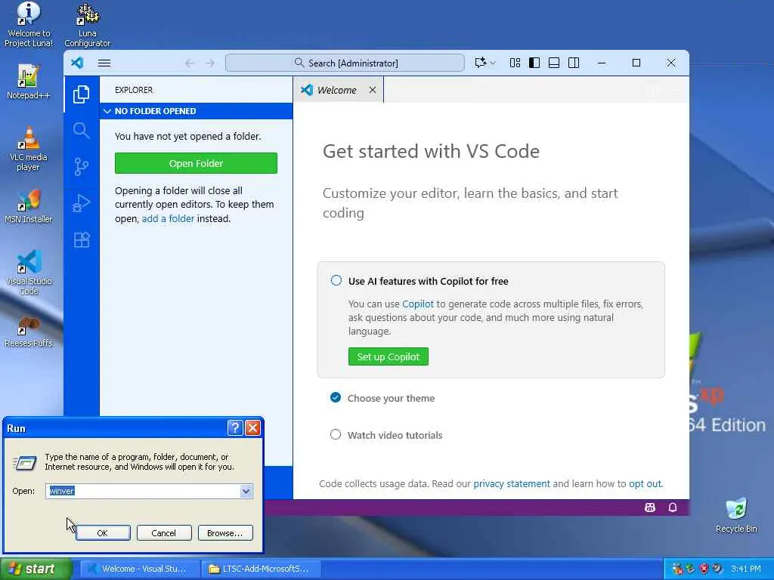Select the Watch video tutorials step

click(386, 435)
